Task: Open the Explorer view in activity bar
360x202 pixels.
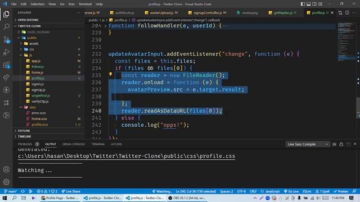Action: pos(6,14)
